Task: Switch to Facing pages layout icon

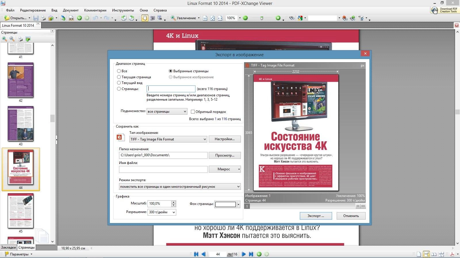Action: pos(434,254)
